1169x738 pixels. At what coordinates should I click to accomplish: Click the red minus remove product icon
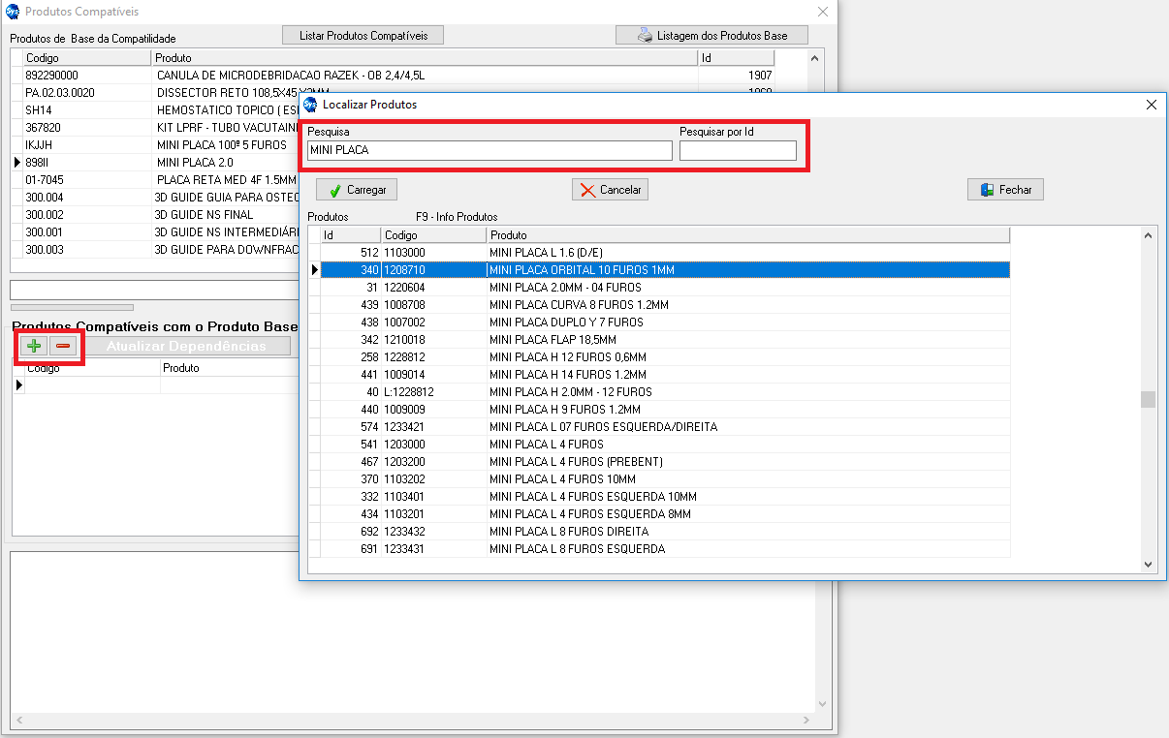point(63,346)
